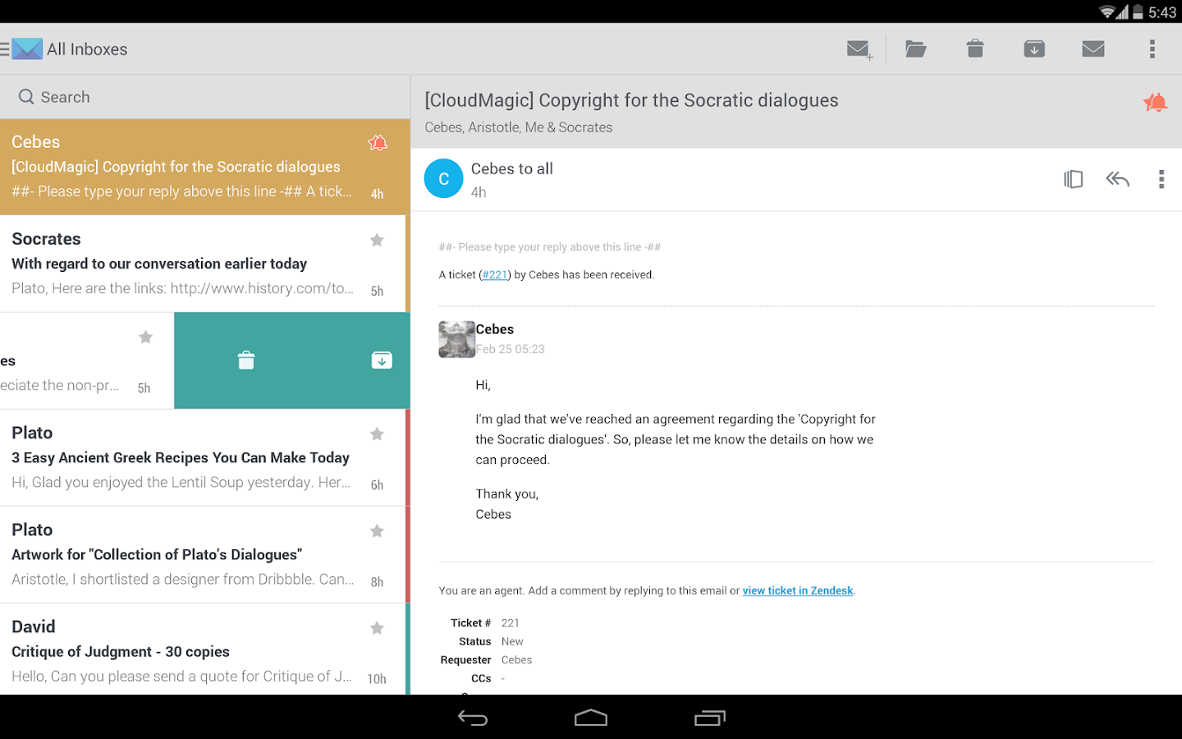The height and width of the screenshot is (739, 1182).
Task: Select the Status value New
Action: [512, 641]
